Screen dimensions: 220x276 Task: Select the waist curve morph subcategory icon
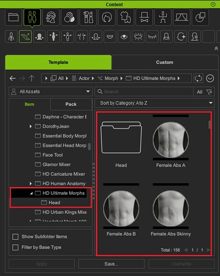pyautogui.click(x=82, y=37)
